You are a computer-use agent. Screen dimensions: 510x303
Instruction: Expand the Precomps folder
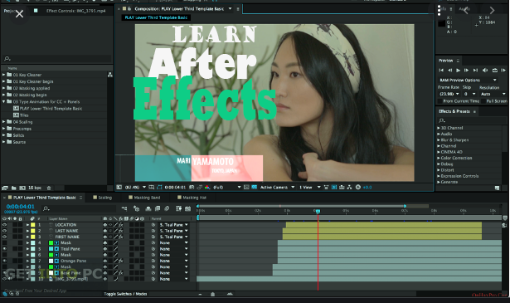(x=4, y=129)
